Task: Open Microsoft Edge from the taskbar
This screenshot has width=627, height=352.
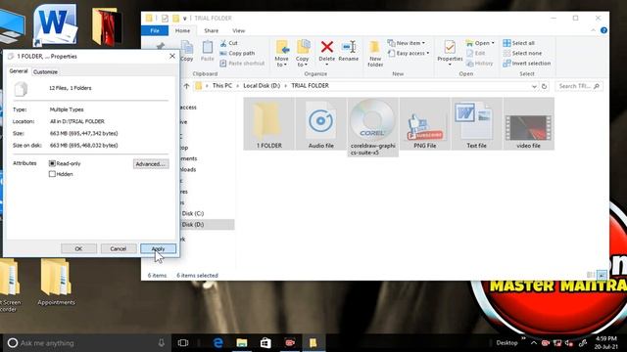Action: click(217, 343)
